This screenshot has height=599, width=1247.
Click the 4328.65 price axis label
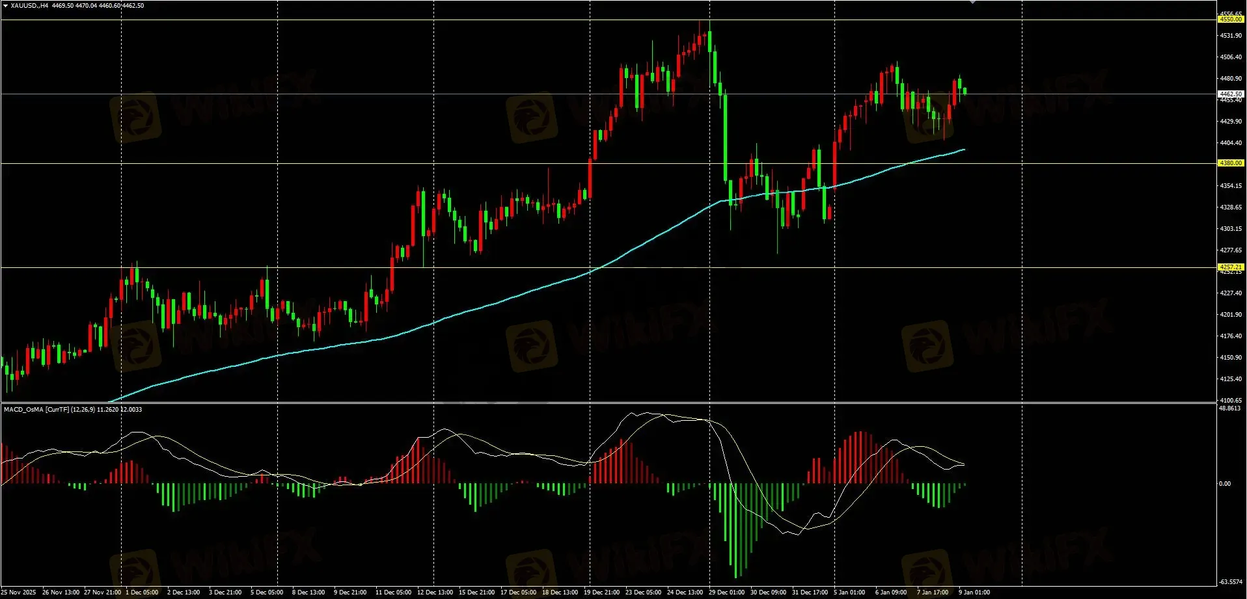1231,207
